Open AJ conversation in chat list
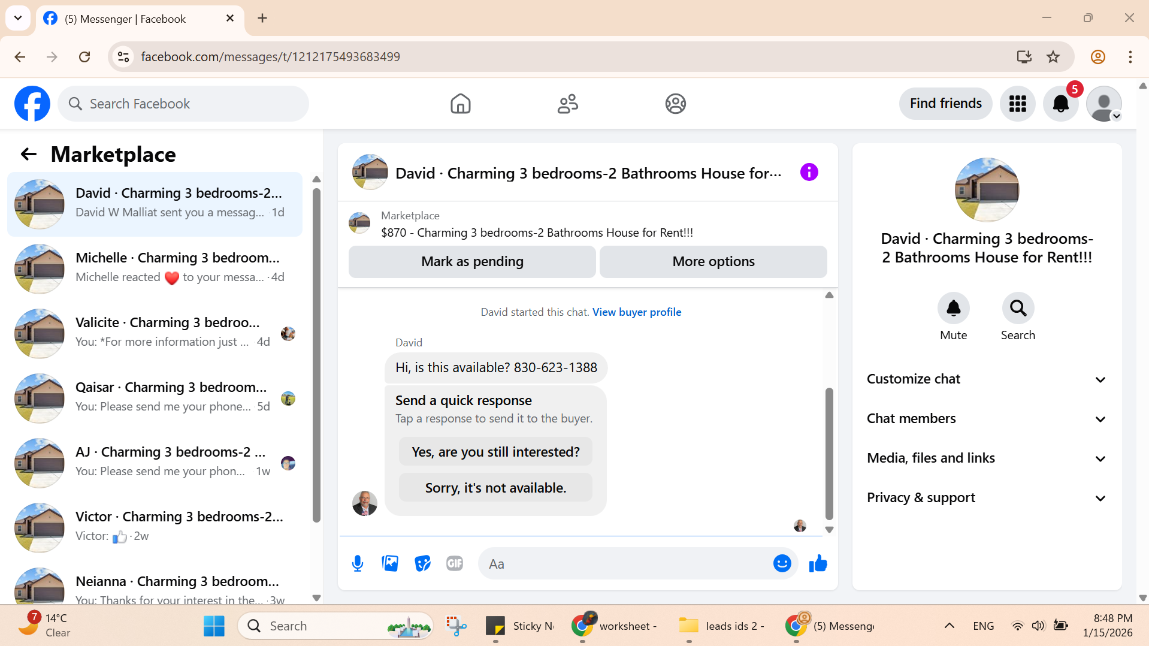The image size is (1149, 646). coord(155,463)
